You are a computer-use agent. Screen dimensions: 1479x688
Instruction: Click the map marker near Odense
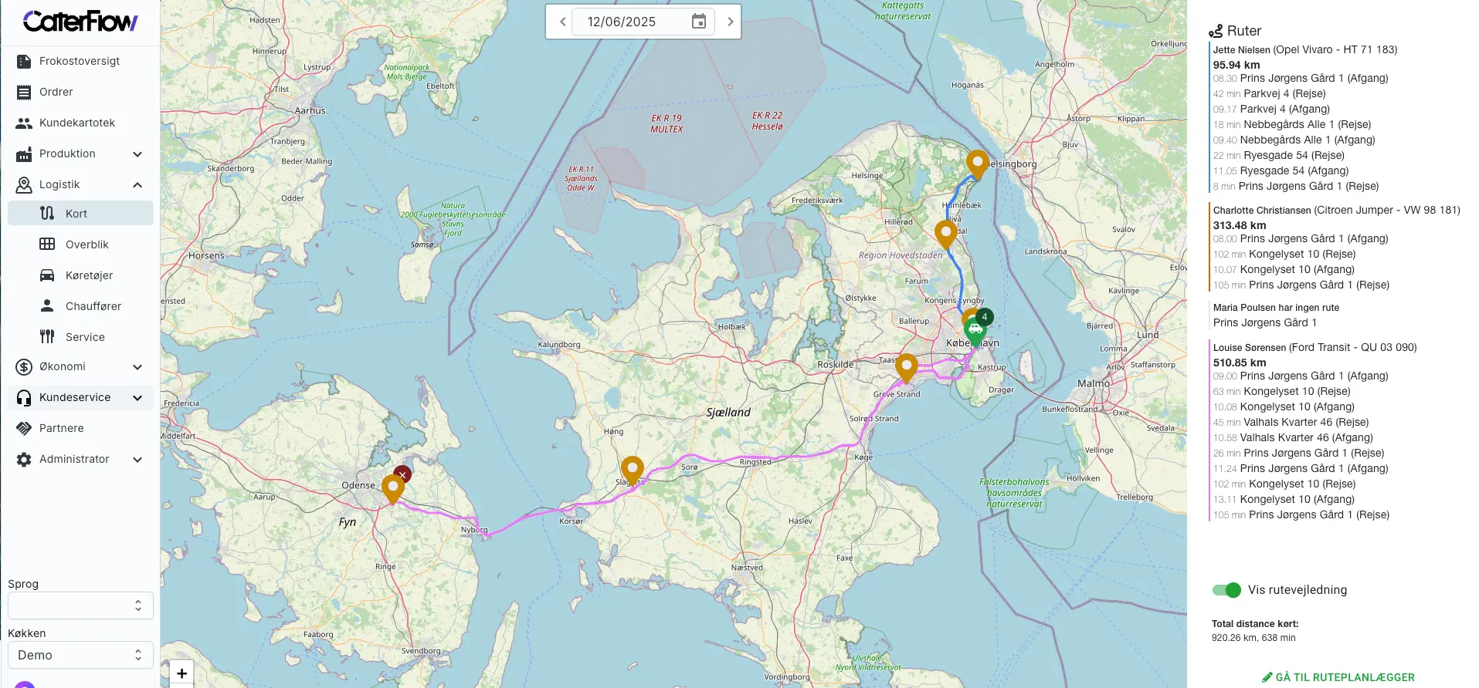tap(393, 488)
